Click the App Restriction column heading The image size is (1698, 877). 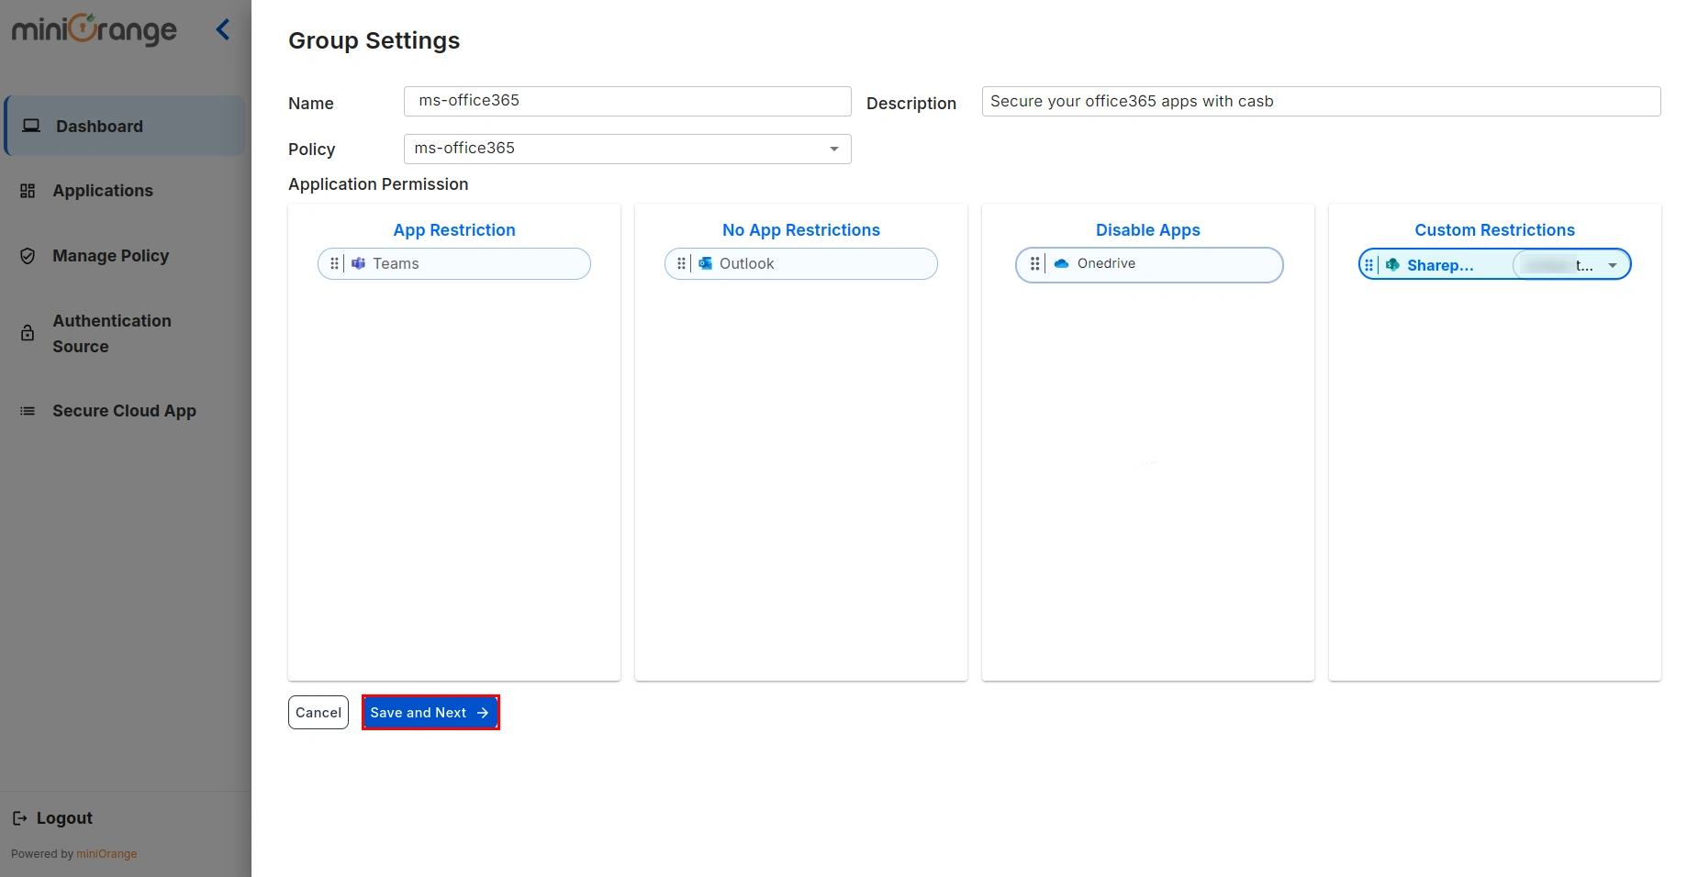(454, 230)
